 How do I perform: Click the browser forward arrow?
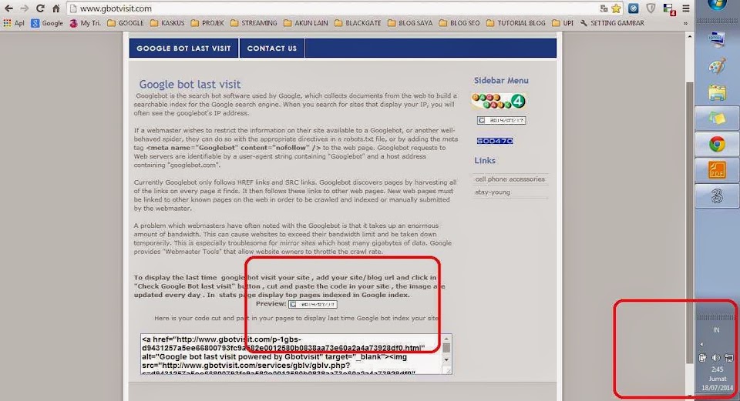pos(24,8)
